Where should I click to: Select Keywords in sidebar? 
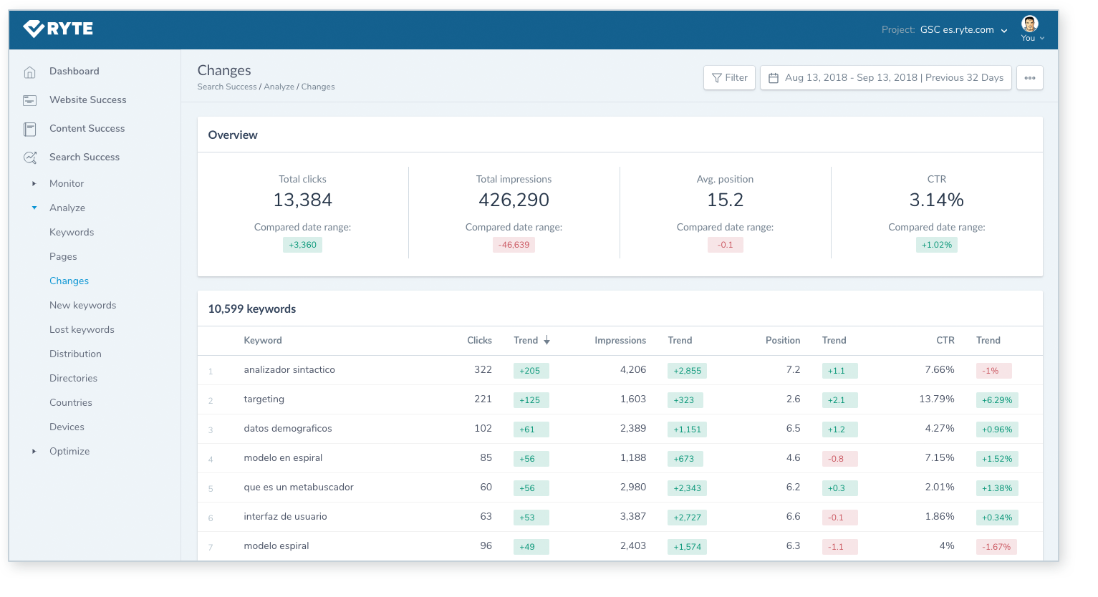(x=72, y=233)
